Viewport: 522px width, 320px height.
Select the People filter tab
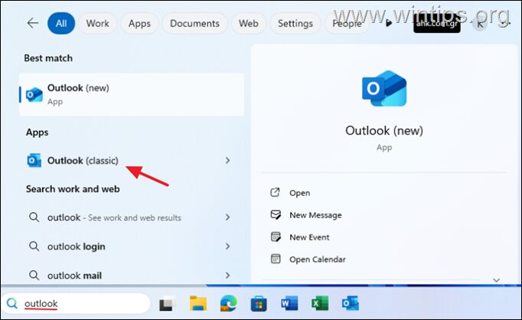[x=347, y=23]
